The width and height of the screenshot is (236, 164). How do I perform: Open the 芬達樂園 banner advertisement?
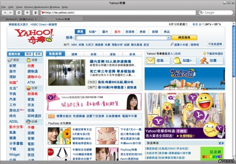[185, 79]
